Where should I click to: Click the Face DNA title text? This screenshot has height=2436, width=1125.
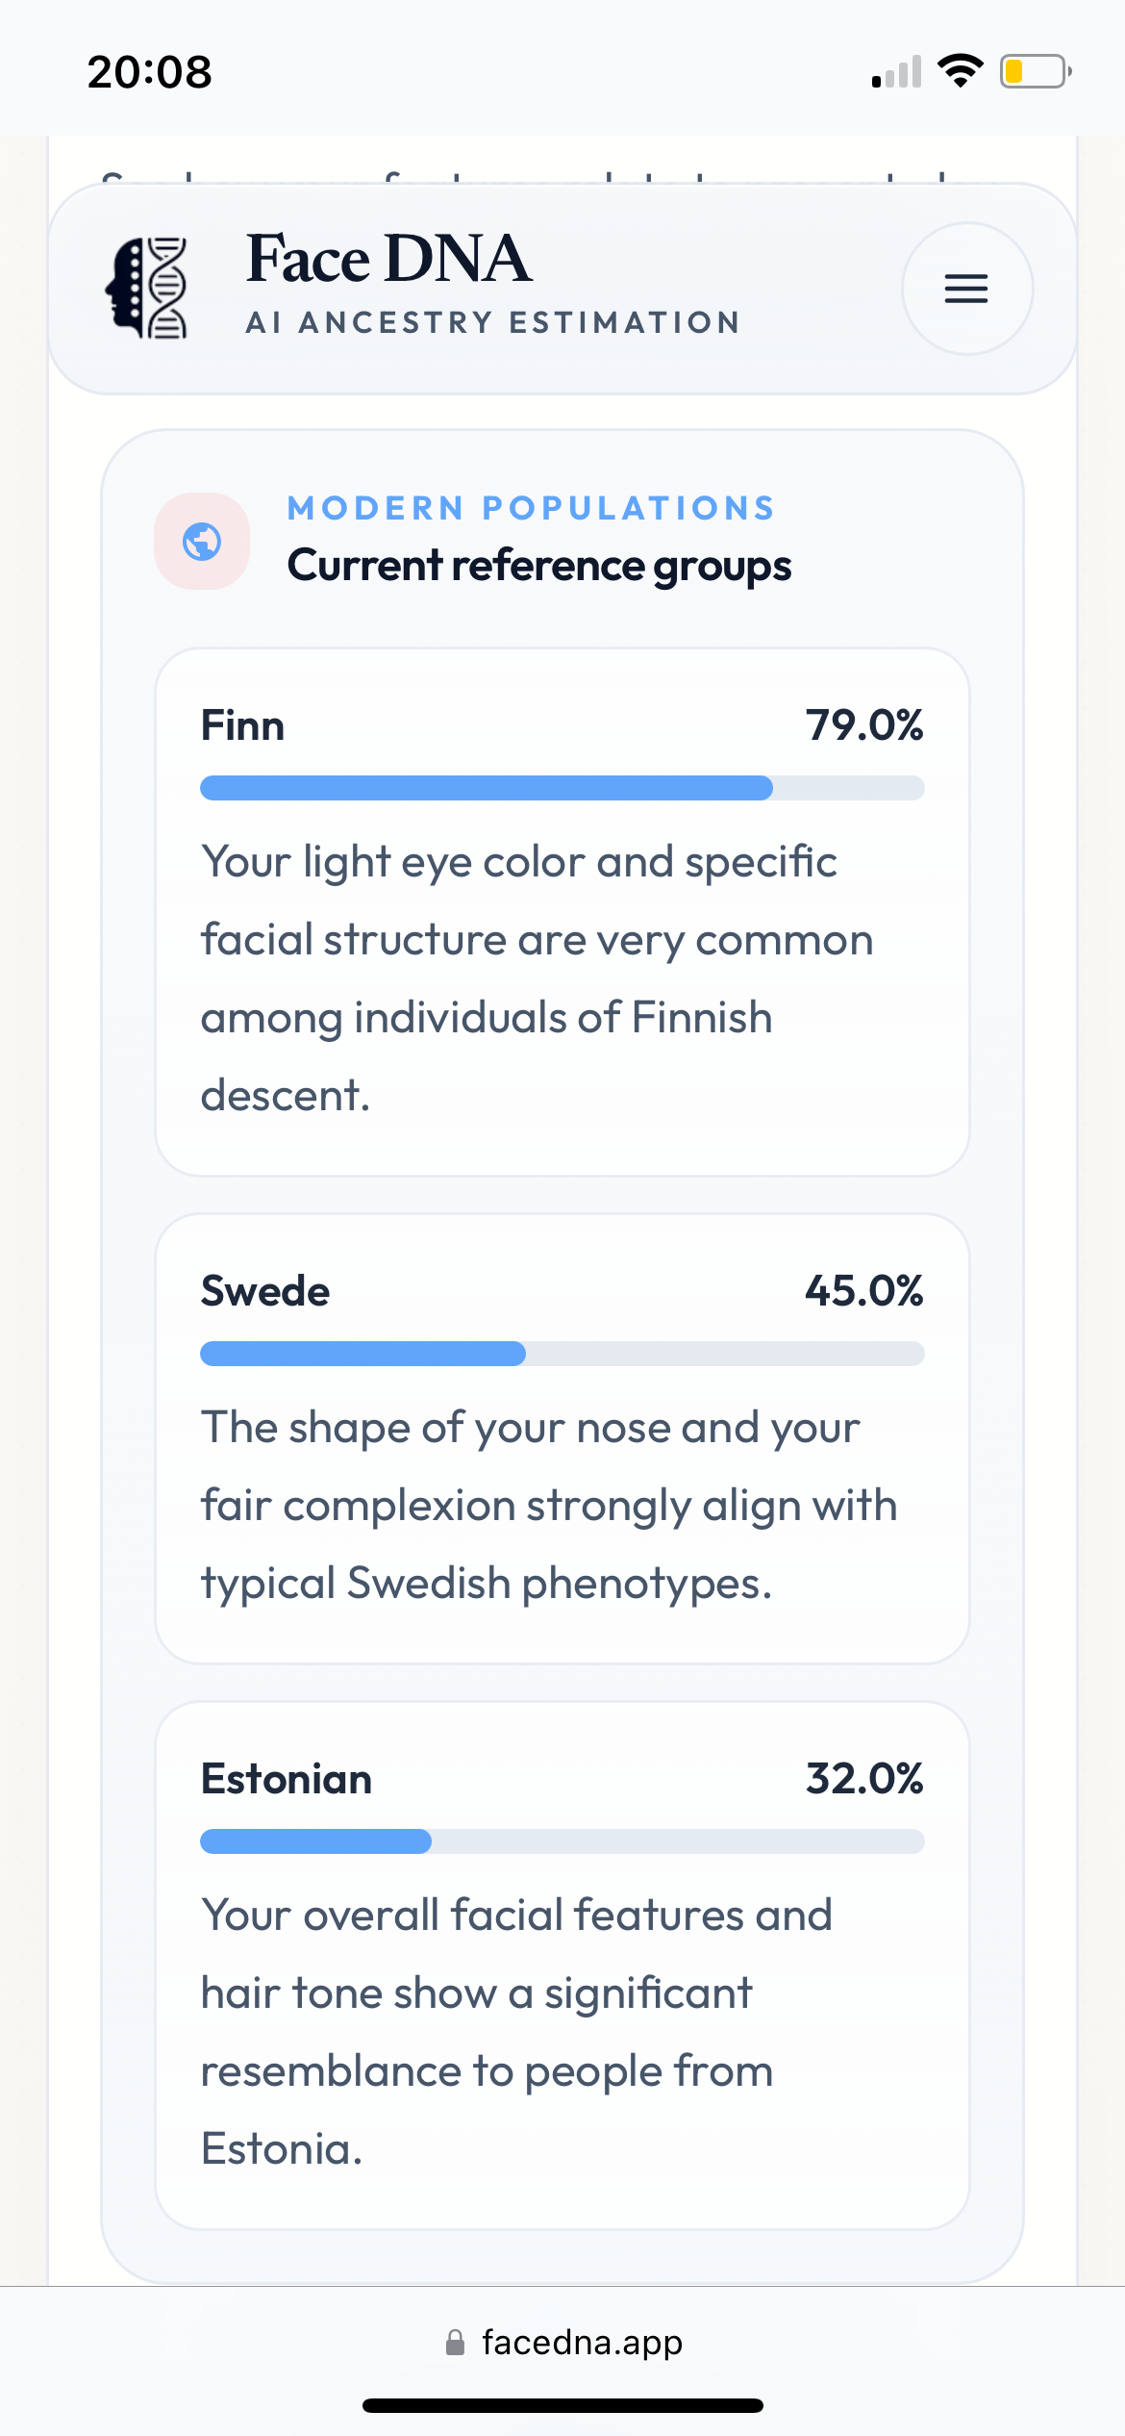point(388,259)
